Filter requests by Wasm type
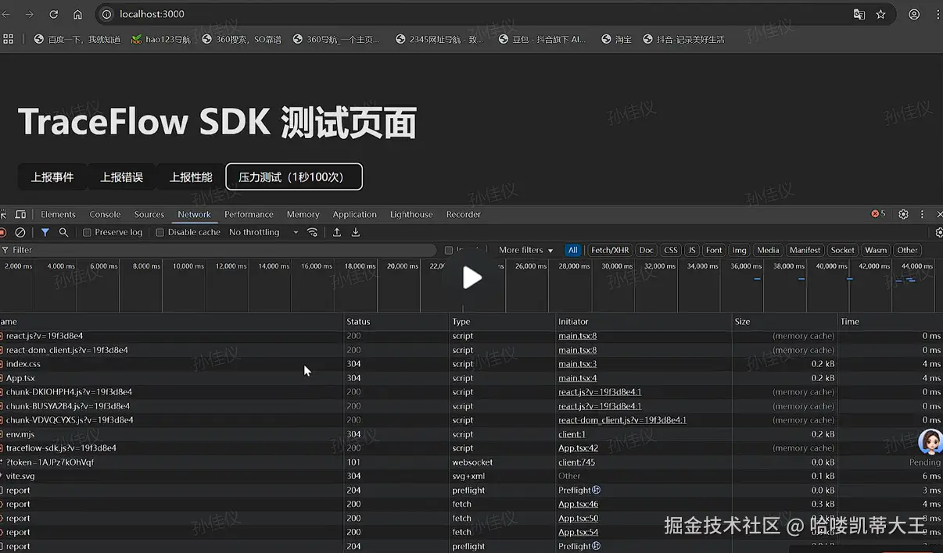Viewport: 943px width, 553px height. pyautogui.click(x=876, y=250)
